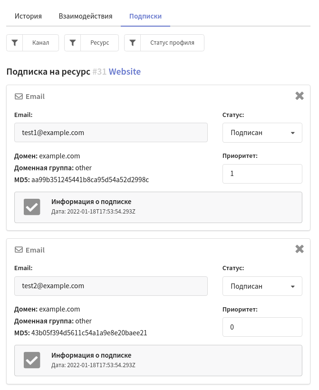Remove the test2@example.com subscription with the X icon
The image size is (319, 390).
[x=300, y=249]
